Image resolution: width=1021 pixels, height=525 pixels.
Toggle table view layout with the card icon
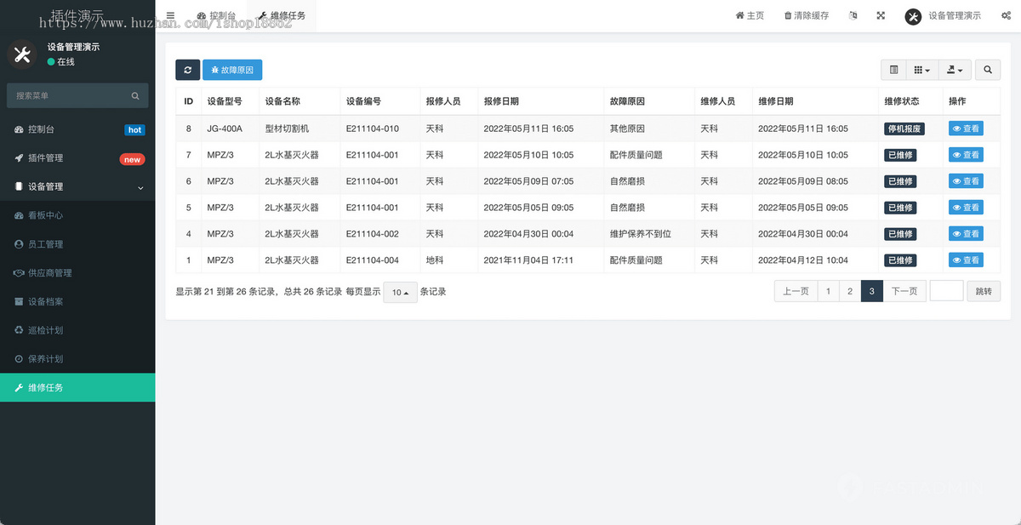point(894,70)
